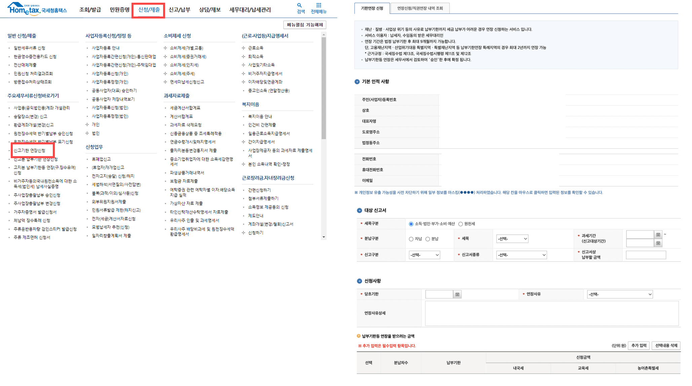Open the 연장사유 dropdown
Viewport: 692px width, 386px height.
pos(620,294)
